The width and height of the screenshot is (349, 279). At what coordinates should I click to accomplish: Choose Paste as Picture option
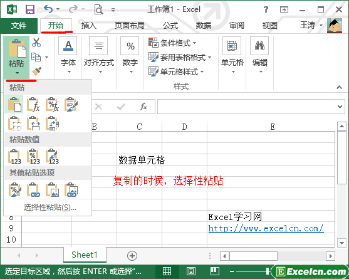point(52,190)
